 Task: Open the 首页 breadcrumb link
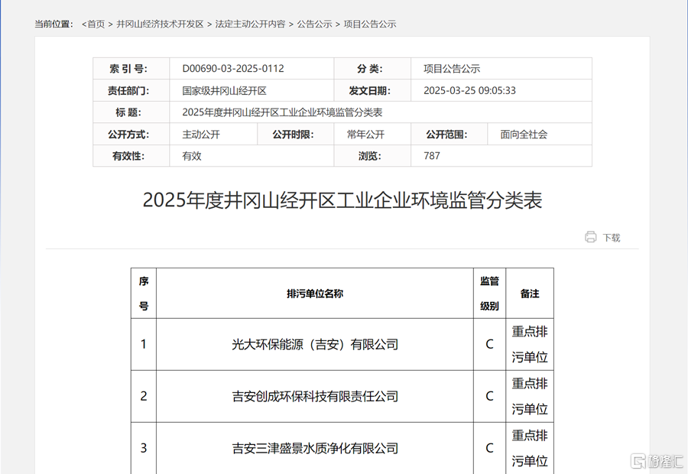click(95, 24)
